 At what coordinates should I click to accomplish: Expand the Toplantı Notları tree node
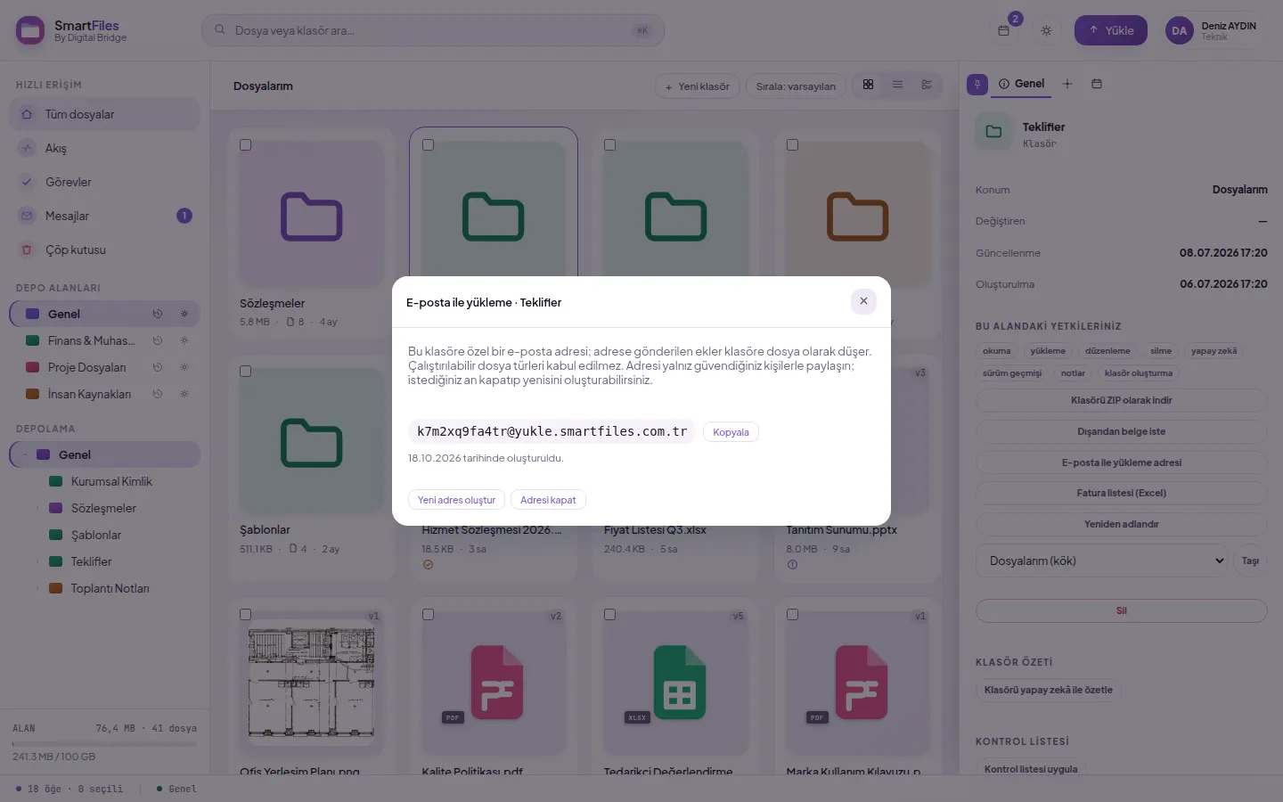pyautogui.click(x=37, y=588)
